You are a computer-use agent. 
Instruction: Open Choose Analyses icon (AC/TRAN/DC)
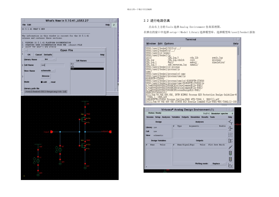point(231,128)
